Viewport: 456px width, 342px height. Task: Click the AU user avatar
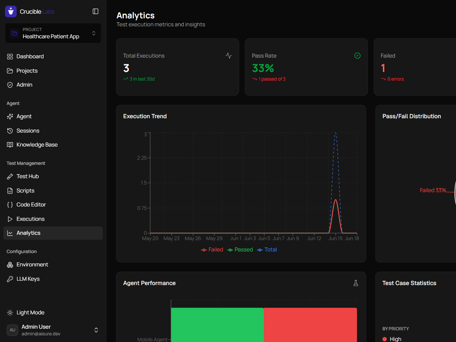tap(12, 330)
